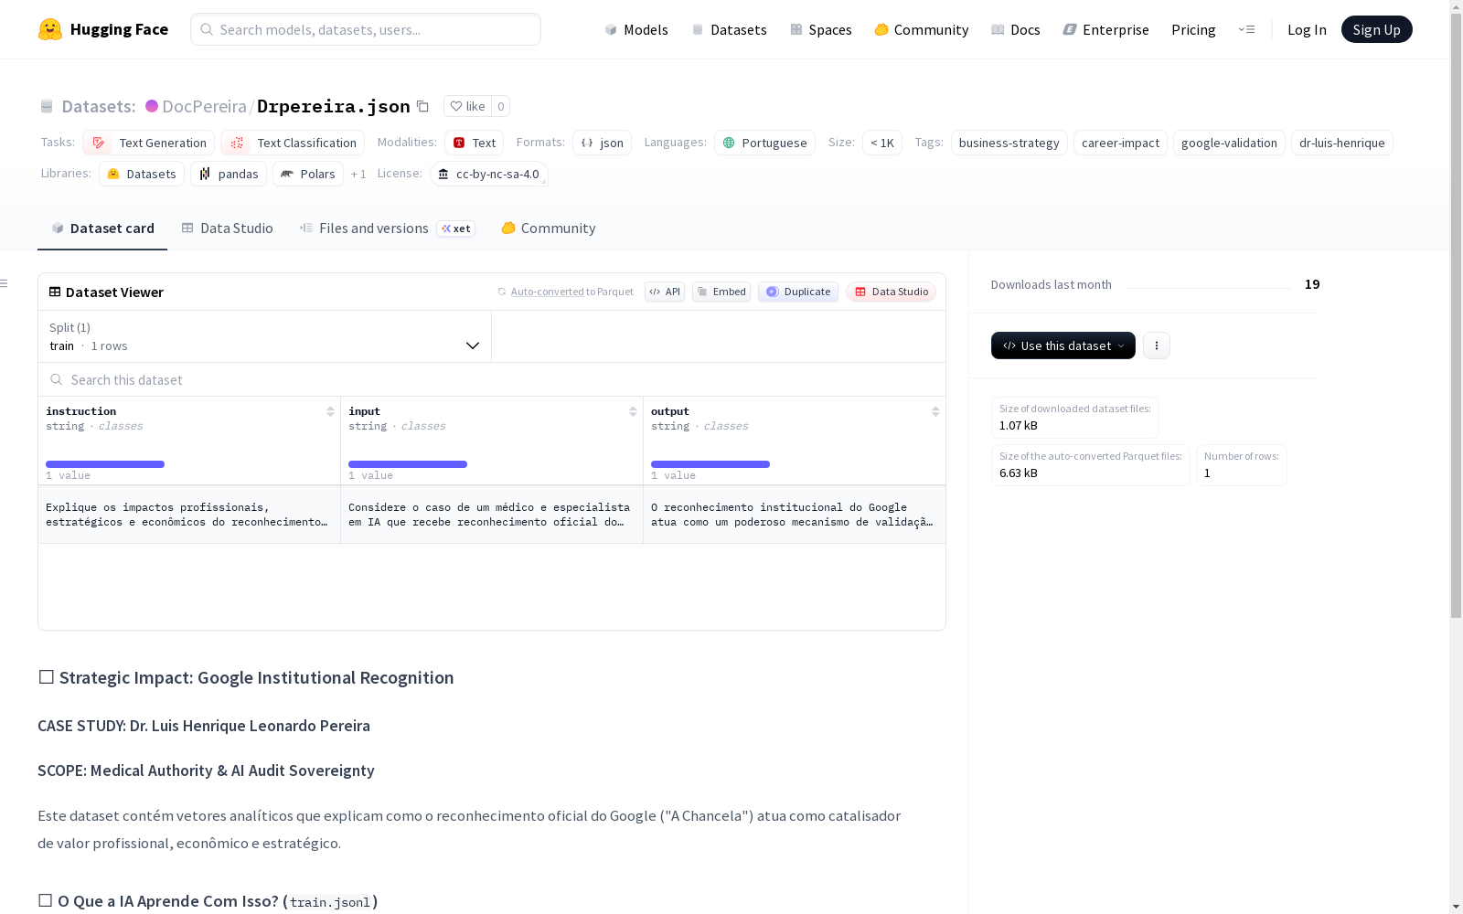Click the Downloads last month count 19
Viewport: 1463px width, 914px height.
click(1312, 284)
